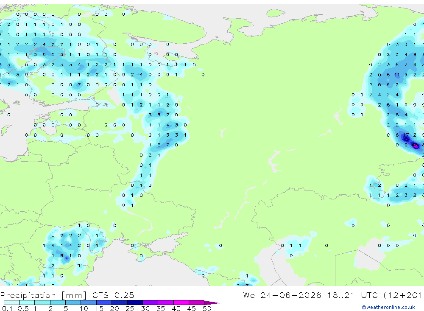Click the magenta peak rainfall cell near '17'
This screenshot has width=424, height=311.
tap(416, 146)
